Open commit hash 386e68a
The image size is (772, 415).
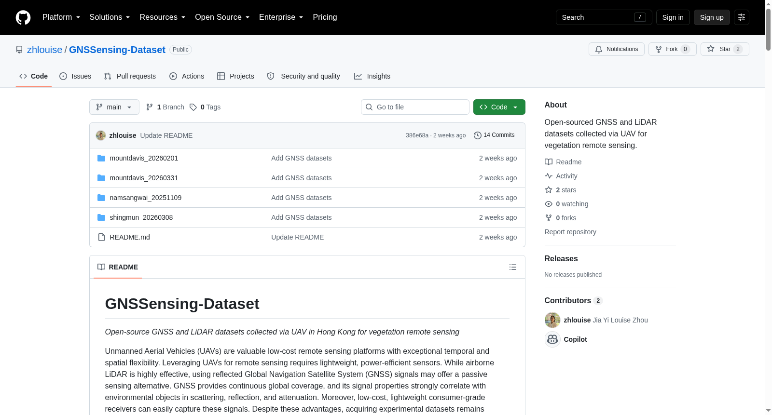[417, 135]
